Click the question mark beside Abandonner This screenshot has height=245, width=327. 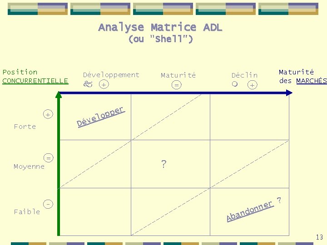coord(279,201)
